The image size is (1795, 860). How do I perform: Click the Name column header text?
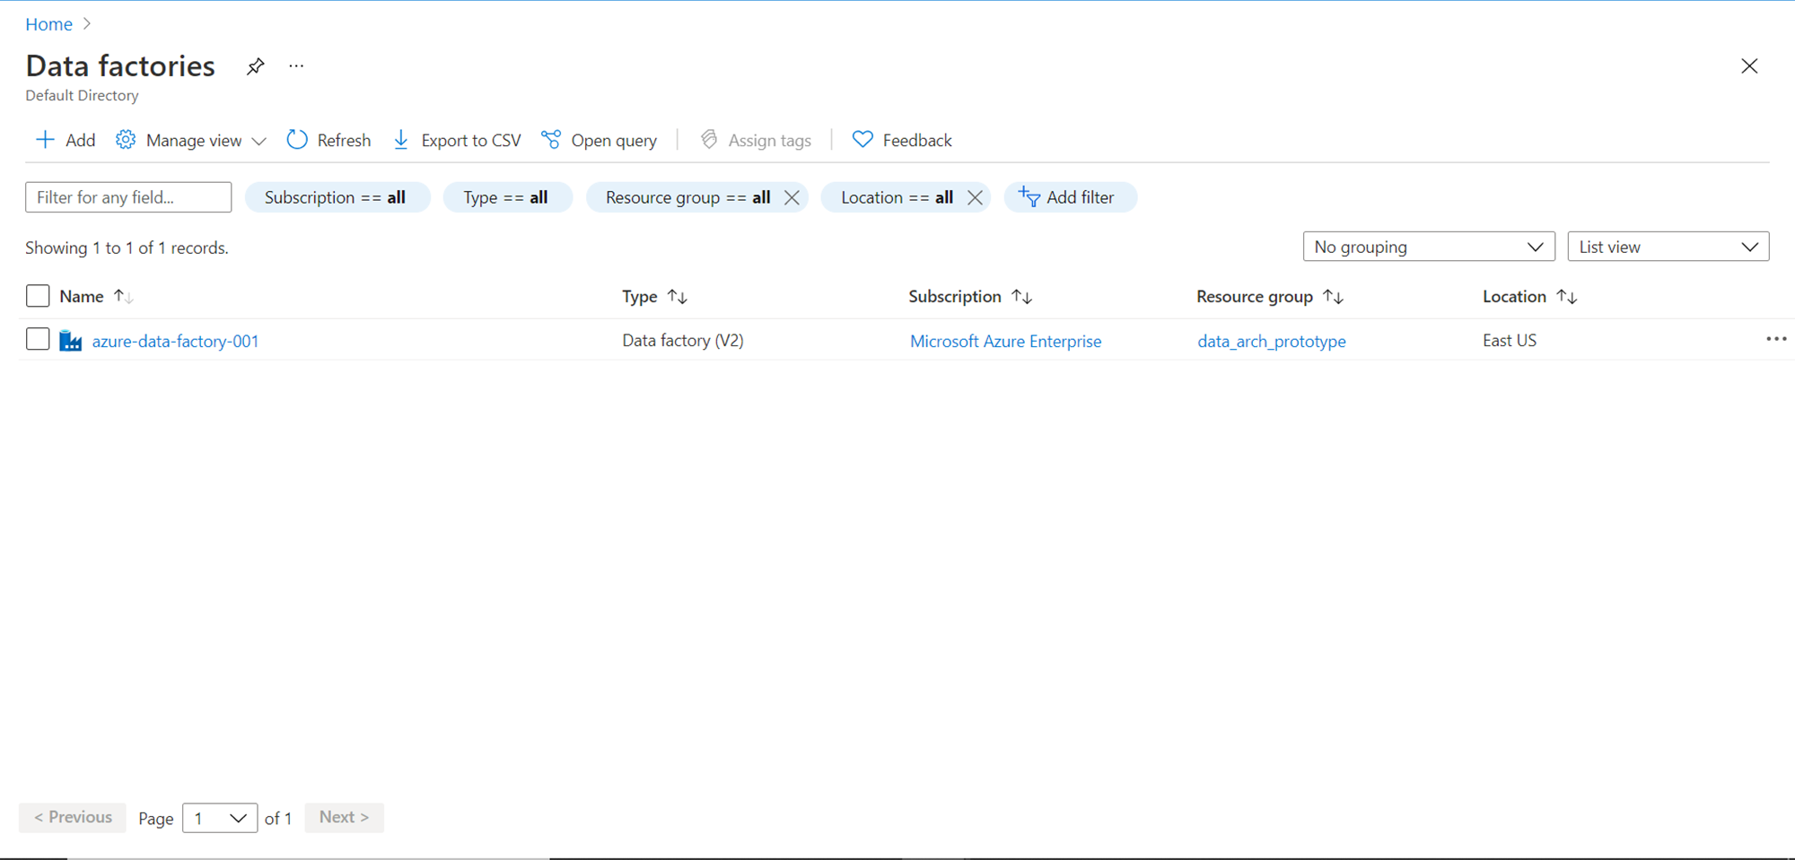click(82, 297)
